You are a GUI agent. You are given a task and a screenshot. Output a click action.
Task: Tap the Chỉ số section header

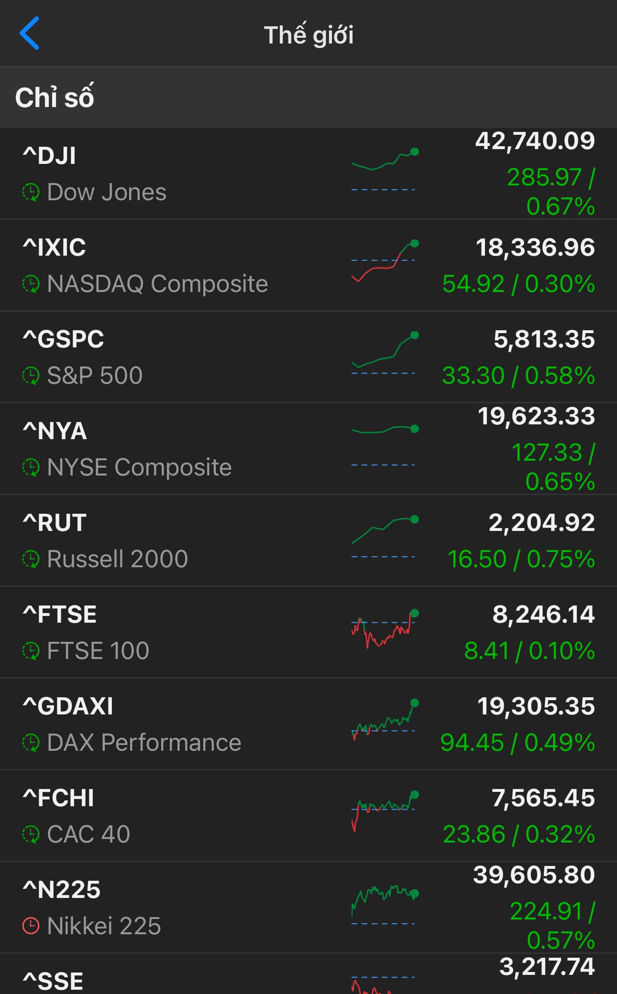tap(55, 97)
